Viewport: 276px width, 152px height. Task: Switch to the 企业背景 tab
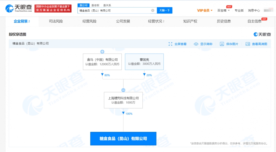(x=22, y=21)
